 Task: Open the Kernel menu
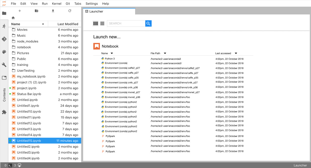coord(57,4)
